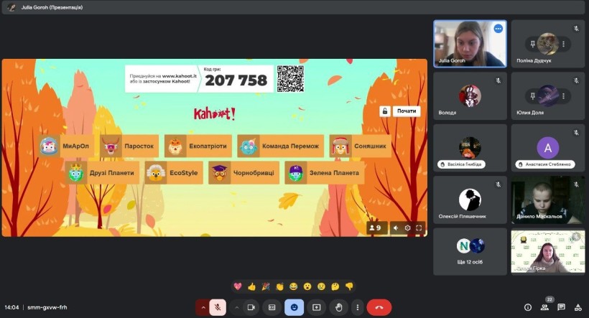Enter Kahoot fullscreen mode
589x318 pixels.
(419, 228)
